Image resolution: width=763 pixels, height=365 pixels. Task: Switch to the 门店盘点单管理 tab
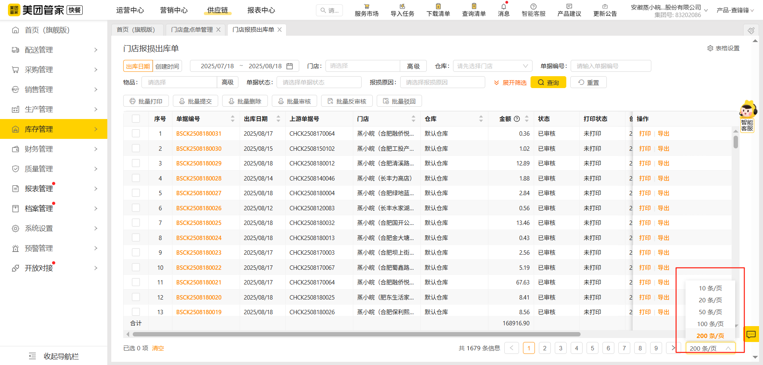tap(191, 29)
